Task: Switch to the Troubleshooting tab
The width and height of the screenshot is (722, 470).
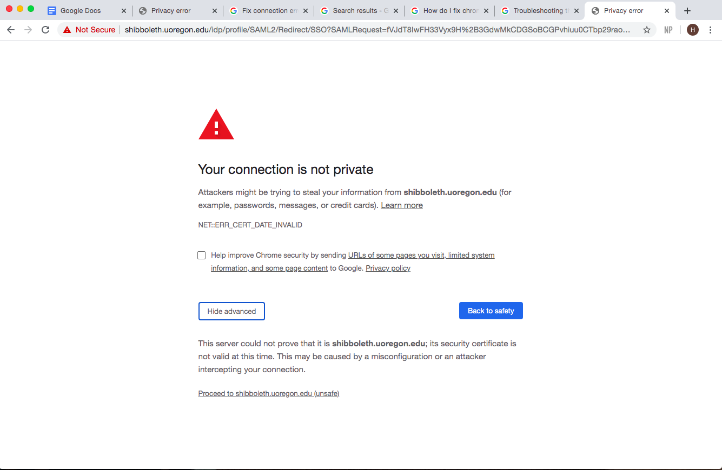Action: click(x=540, y=11)
